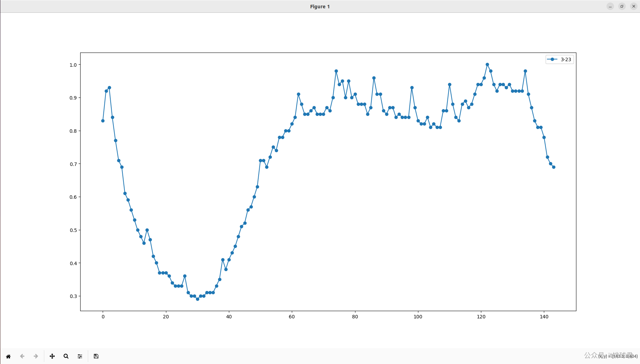Minimize the Figure 1 window
The image size is (640, 364).
tap(610, 6)
